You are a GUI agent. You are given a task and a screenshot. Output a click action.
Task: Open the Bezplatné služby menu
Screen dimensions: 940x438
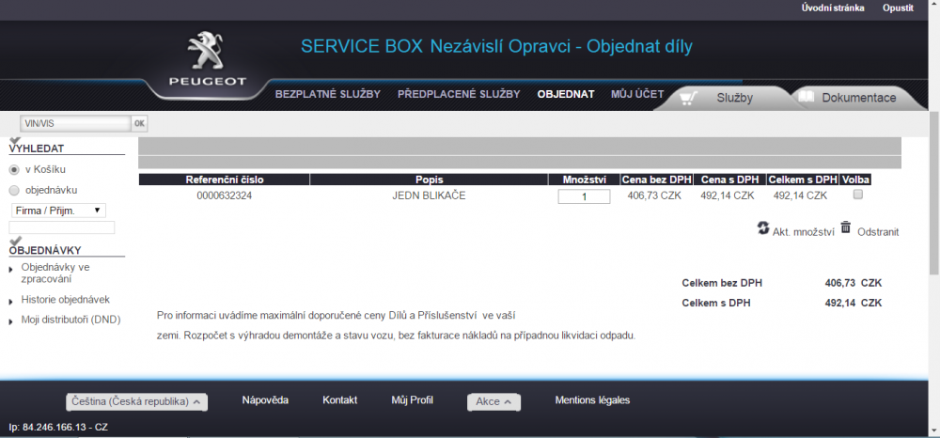pos(328,94)
